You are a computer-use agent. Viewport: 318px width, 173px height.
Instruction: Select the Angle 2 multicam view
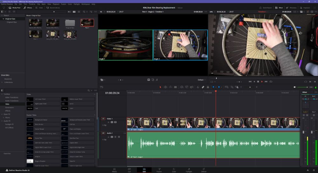180,45
